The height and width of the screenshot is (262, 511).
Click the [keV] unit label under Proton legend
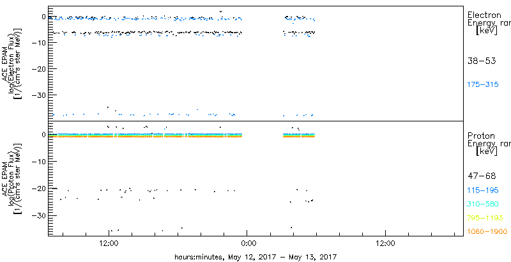pyautogui.click(x=487, y=151)
